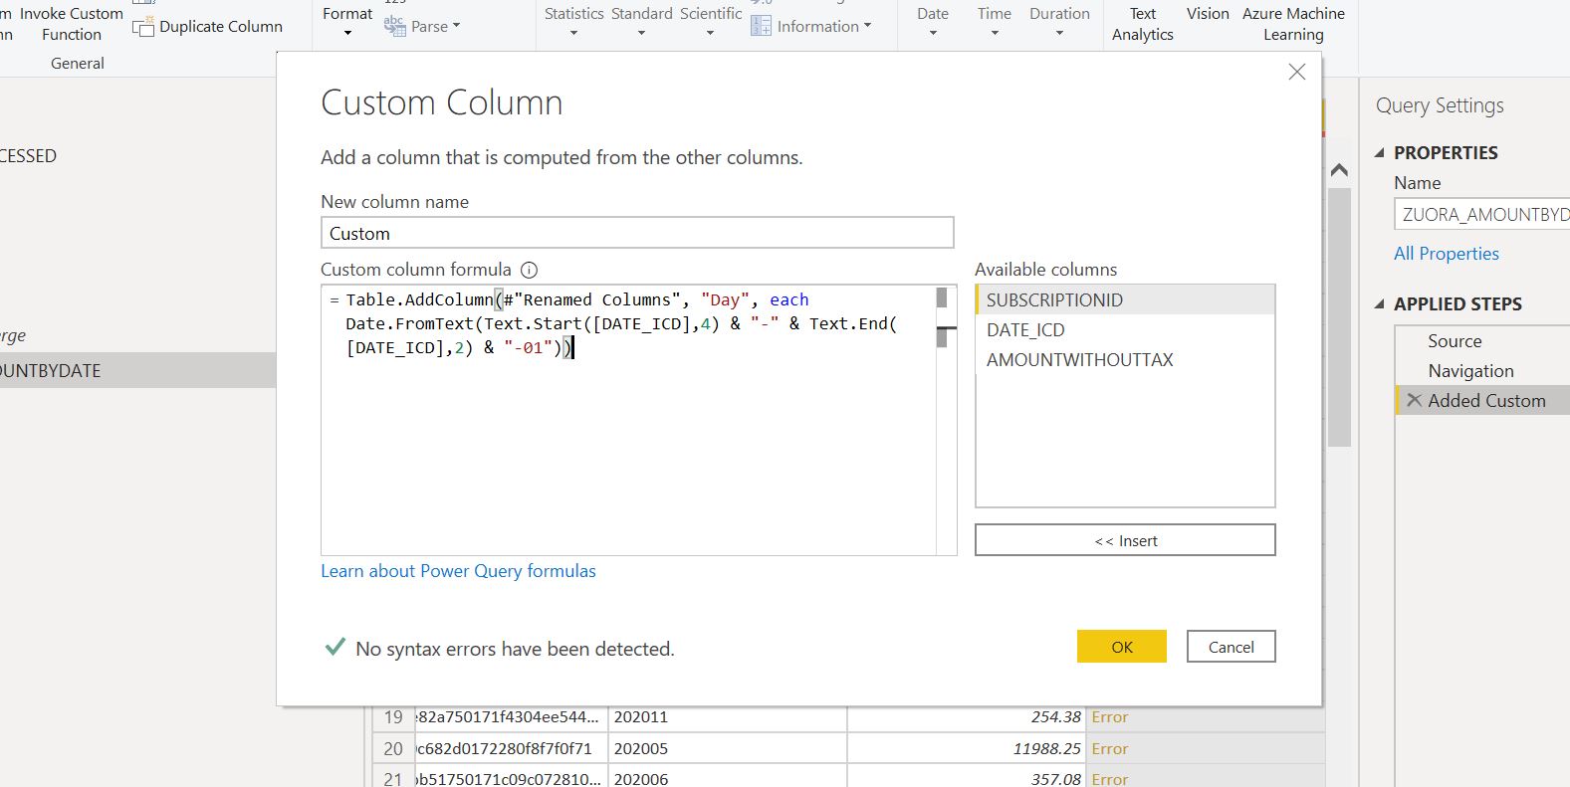Screen dimensions: 1570x787
Task: Click the query Name field
Action: tap(1482, 214)
